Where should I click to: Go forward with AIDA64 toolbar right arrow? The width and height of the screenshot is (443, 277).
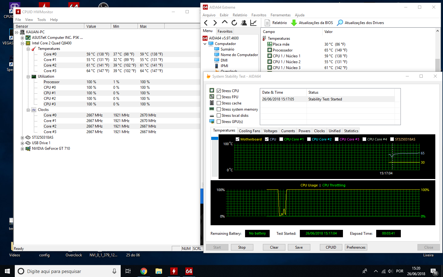(x=215, y=22)
